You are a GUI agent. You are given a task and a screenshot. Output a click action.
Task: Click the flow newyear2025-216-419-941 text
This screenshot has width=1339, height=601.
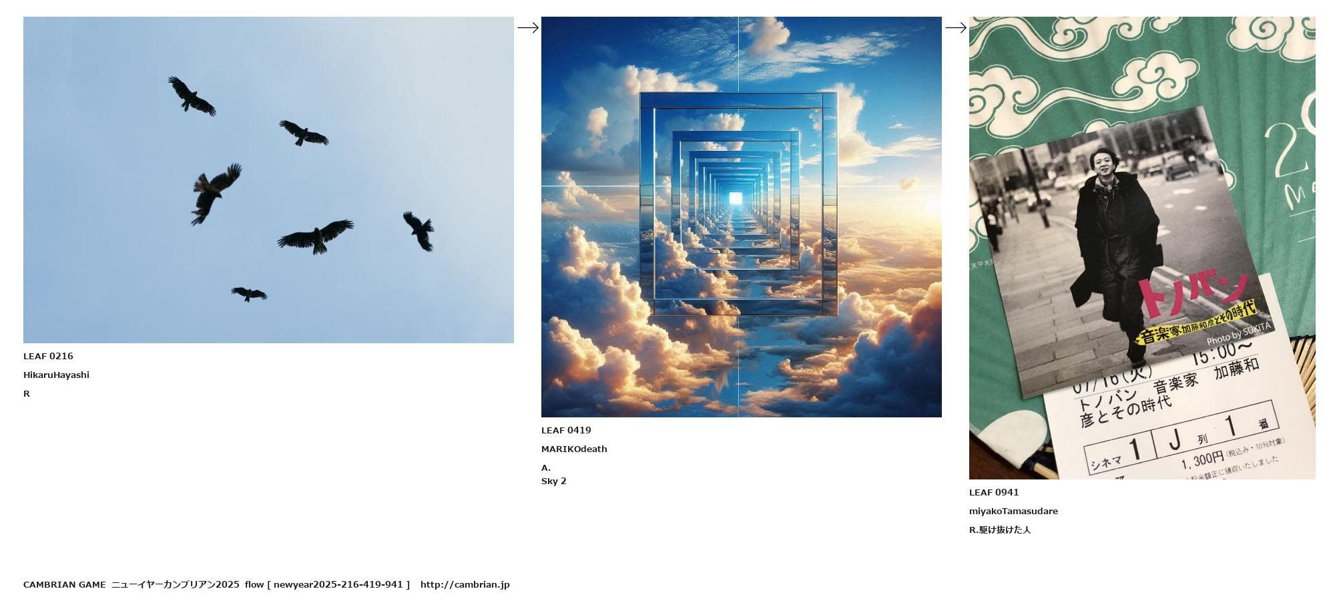pyautogui.click(x=327, y=585)
